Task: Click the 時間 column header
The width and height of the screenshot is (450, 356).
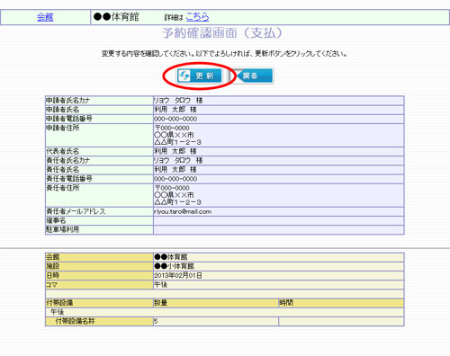Action: pyautogui.click(x=286, y=303)
